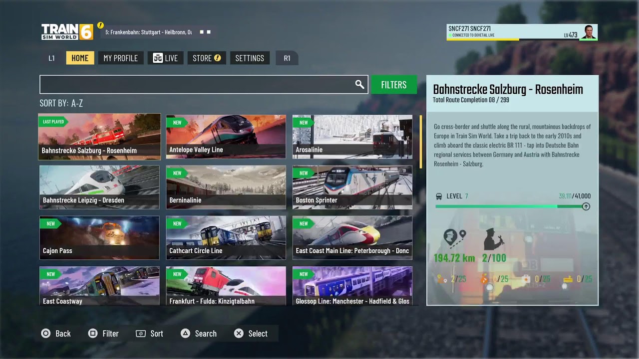The image size is (639, 359).
Task: Click the yellow notification badge beside logo
Action: click(100, 25)
